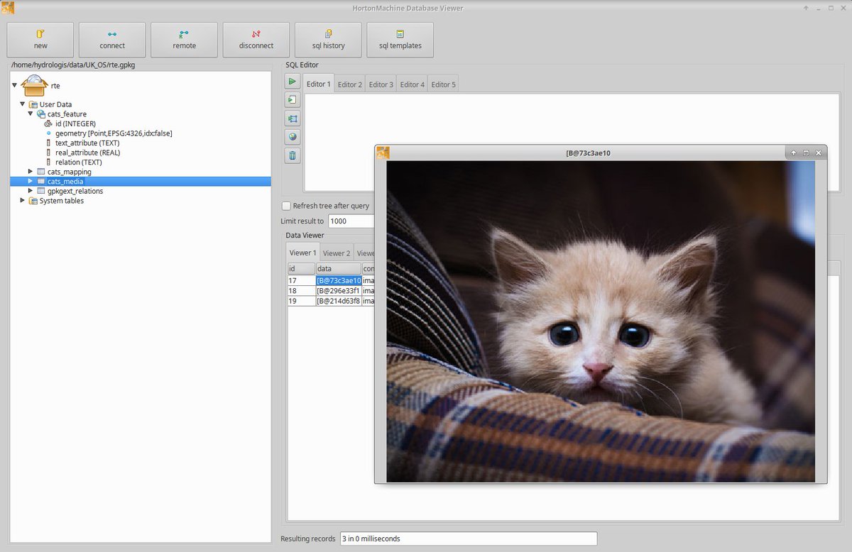This screenshot has width=852, height=552.
Task: Click the third SQL editor icon below run-script
Action: [x=293, y=118]
